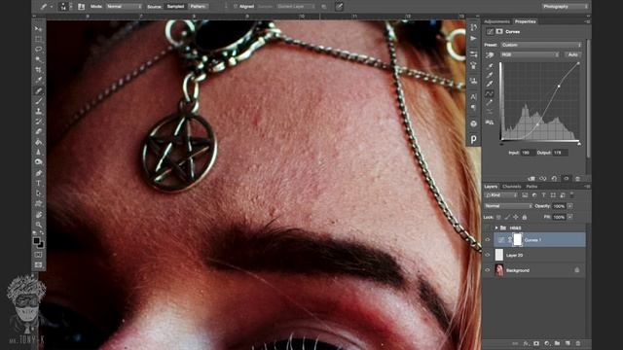
Task: Select the Hand tool
Action: (x=38, y=214)
